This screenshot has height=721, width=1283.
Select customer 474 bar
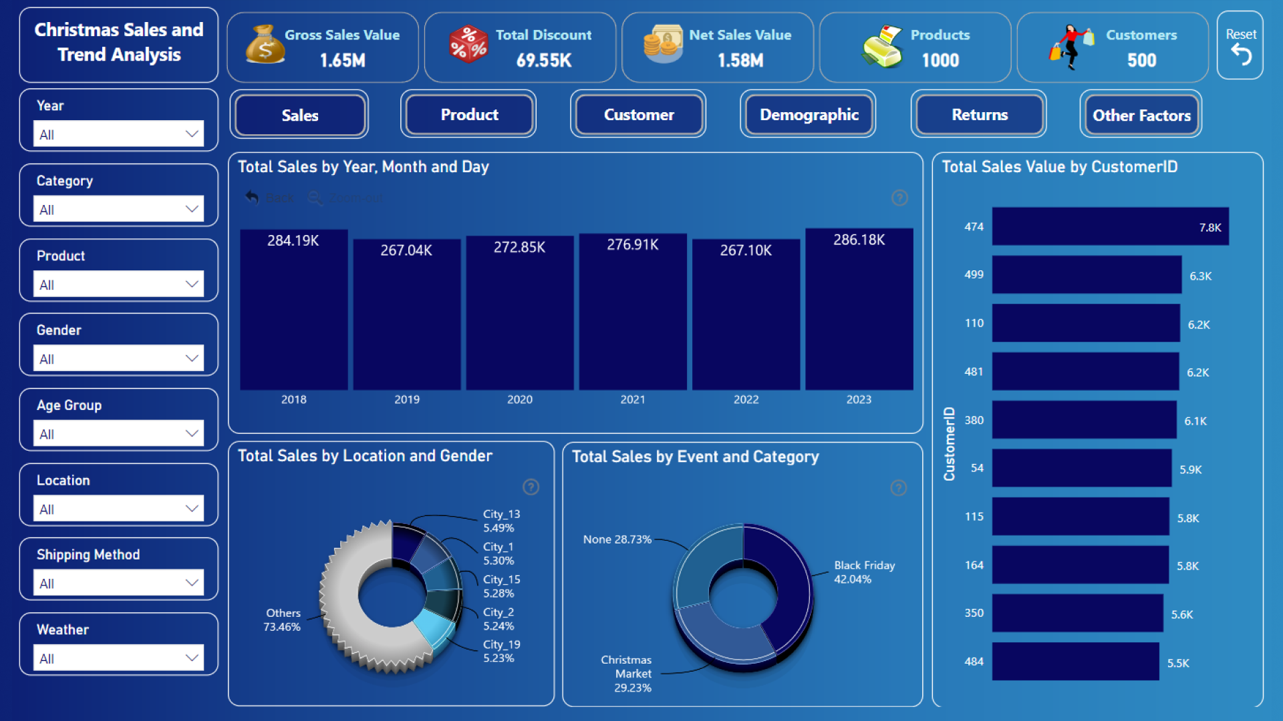(1110, 226)
